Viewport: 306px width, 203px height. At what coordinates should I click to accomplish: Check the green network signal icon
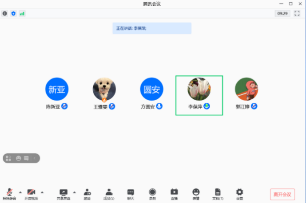pyautogui.click(x=22, y=13)
